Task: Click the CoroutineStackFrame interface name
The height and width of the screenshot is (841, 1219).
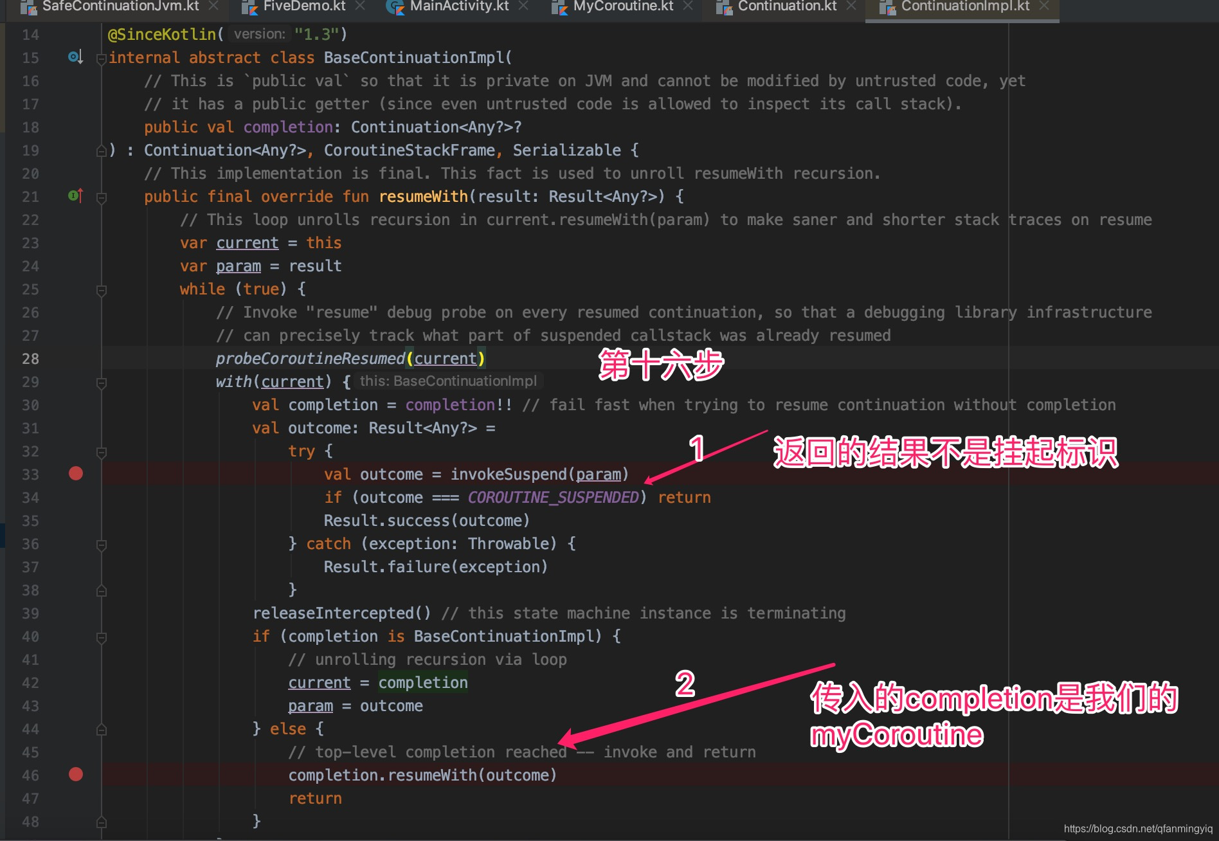Action: click(x=409, y=150)
